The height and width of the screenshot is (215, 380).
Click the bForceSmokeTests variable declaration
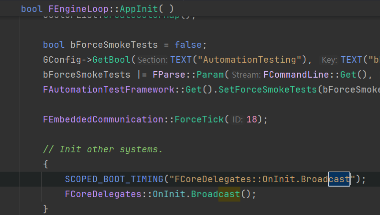click(114, 45)
